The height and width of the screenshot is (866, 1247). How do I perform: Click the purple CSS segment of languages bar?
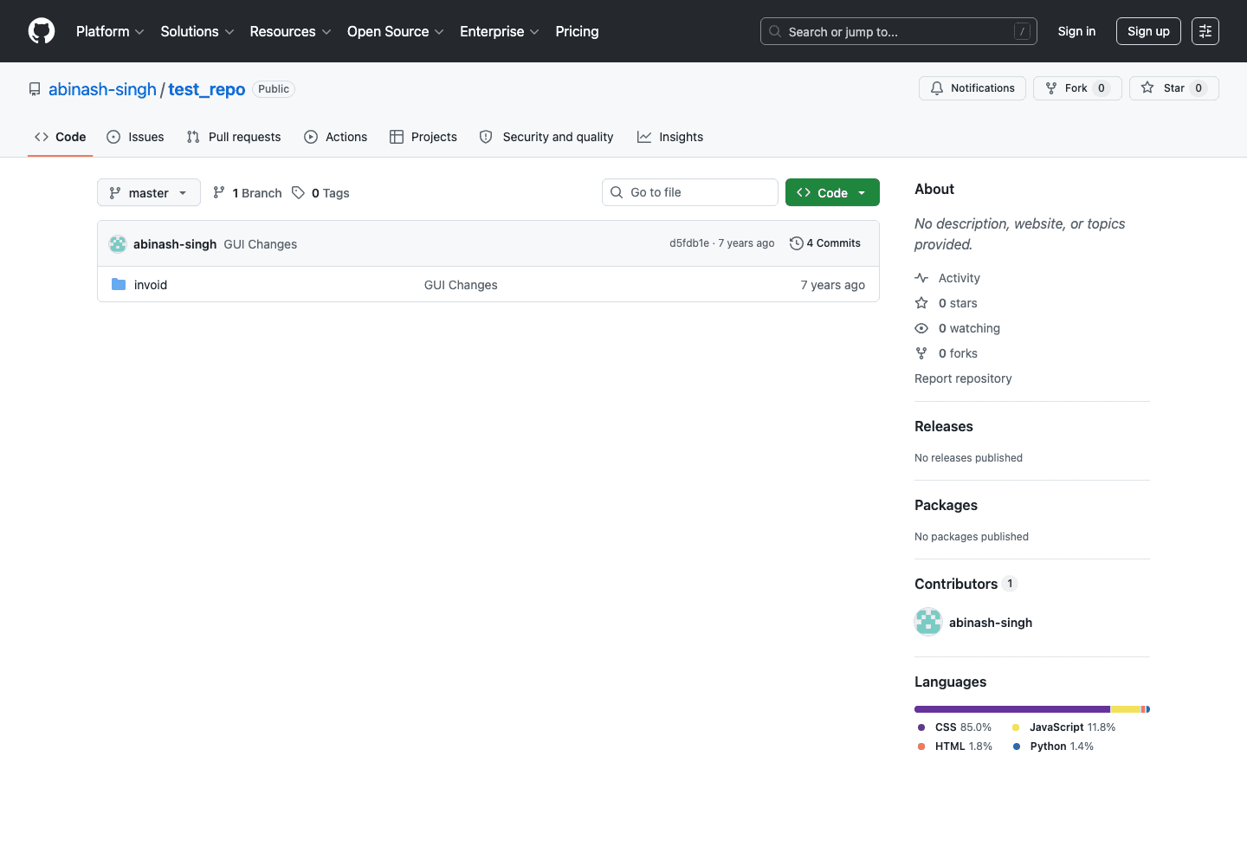(1012, 709)
